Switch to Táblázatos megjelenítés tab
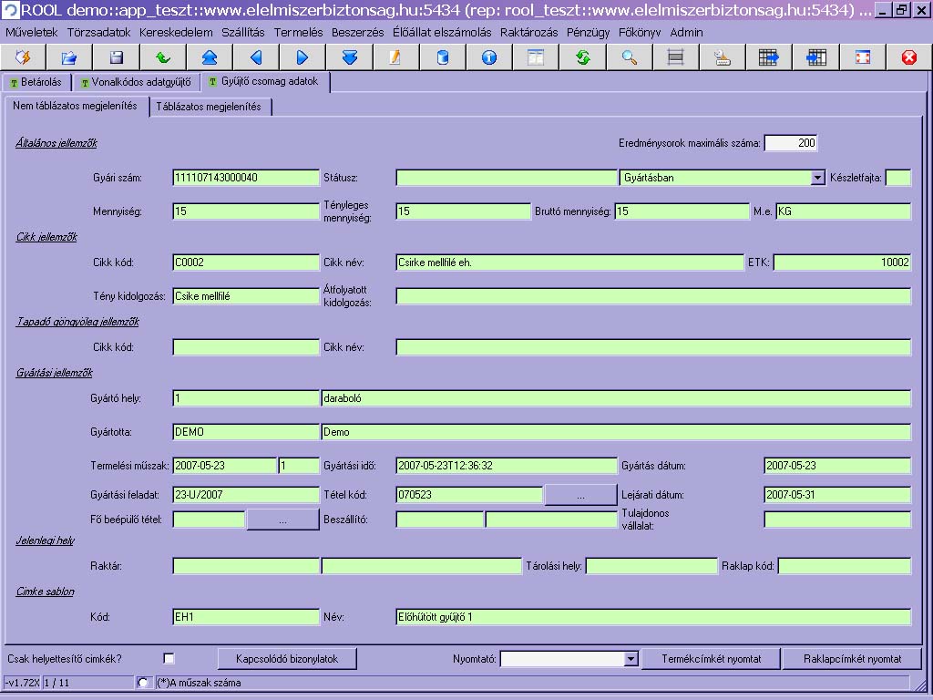The height and width of the screenshot is (700, 933). pos(209,107)
